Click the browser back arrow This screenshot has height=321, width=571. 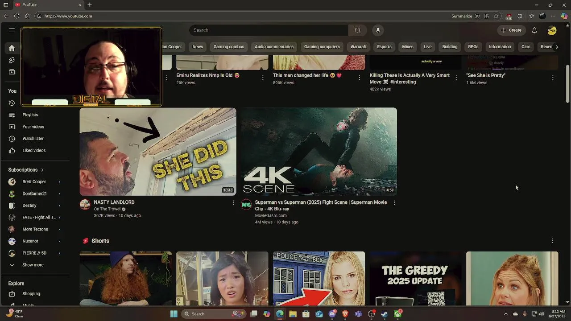pyautogui.click(x=6, y=16)
